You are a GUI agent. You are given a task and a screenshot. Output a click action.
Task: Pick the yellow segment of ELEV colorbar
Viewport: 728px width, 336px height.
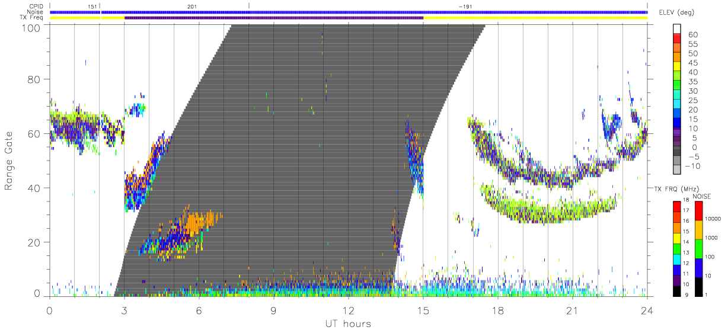[x=677, y=67]
